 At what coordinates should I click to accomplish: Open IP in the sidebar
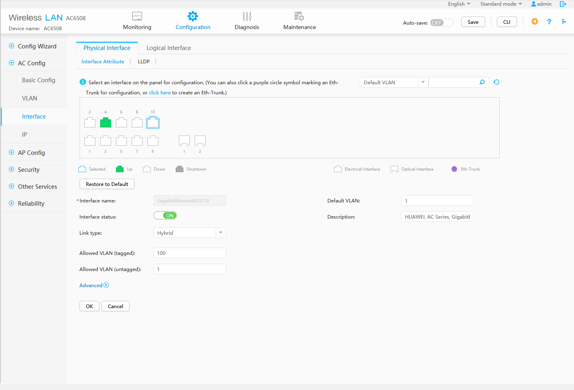coord(25,134)
